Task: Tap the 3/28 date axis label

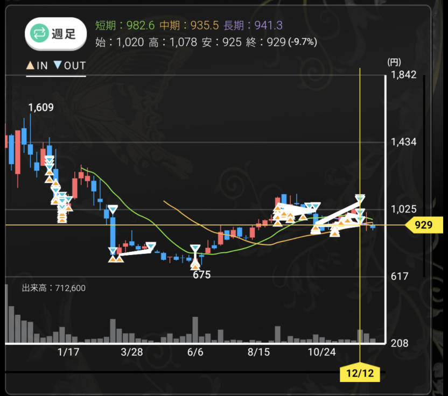Action: pos(132,352)
